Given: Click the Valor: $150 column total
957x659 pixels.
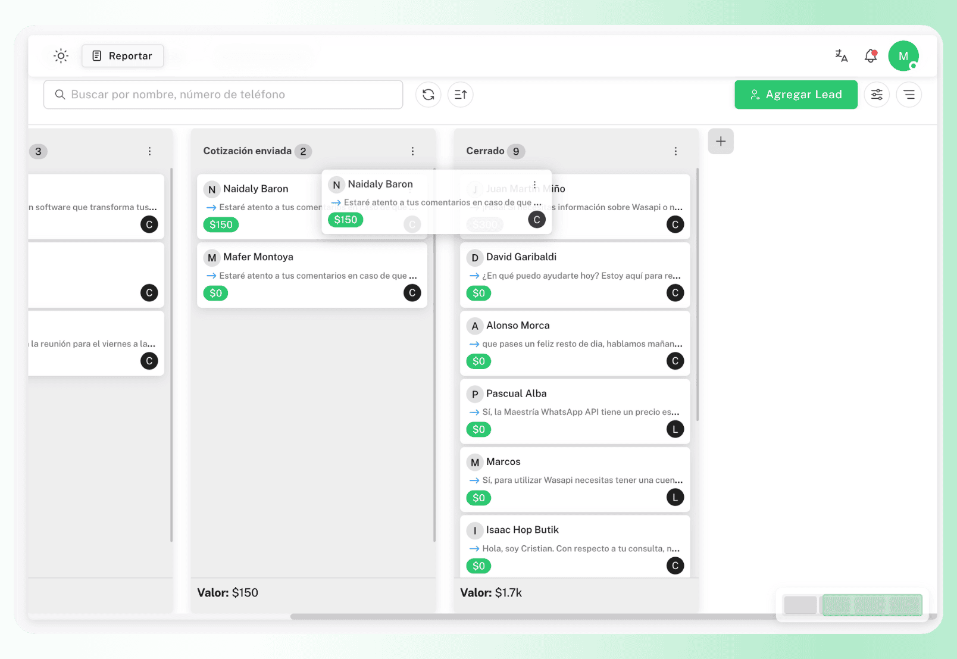Looking at the screenshot, I should pyautogui.click(x=227, y=593).
